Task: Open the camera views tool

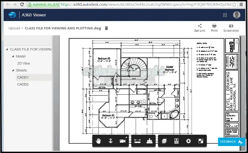Action: coord(122,141)
